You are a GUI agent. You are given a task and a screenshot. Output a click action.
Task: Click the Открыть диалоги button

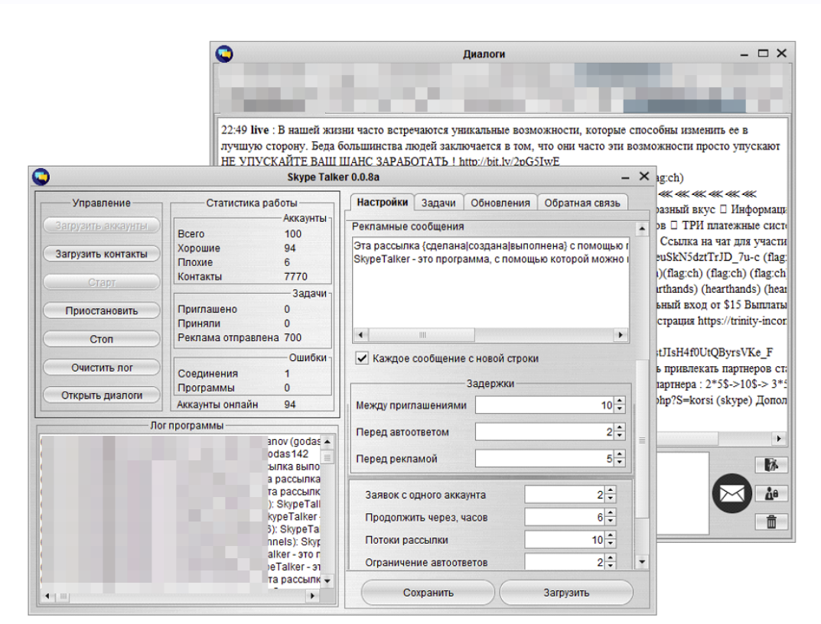102,395
